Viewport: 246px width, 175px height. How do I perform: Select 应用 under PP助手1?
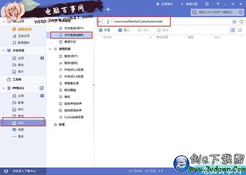click(x=18, y=96)
